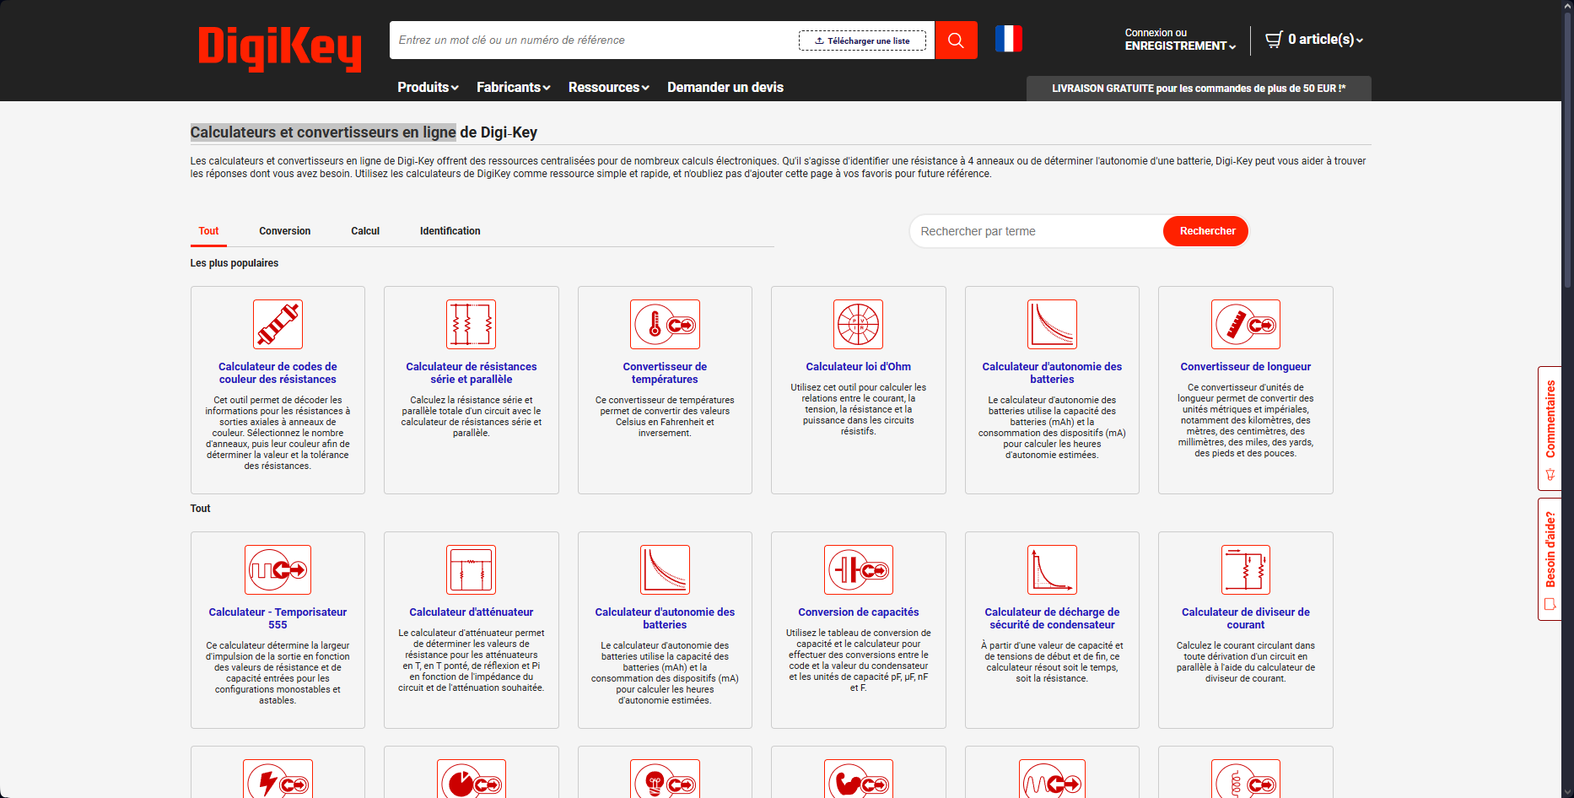Click the French flag language icon
Viewport: 1574px width, 798px height.
pyautogui.click(x=1008, y=39)
